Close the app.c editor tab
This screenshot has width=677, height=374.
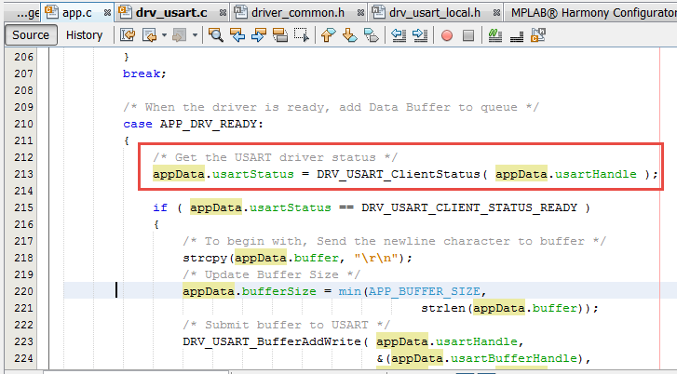coord(105,12)
